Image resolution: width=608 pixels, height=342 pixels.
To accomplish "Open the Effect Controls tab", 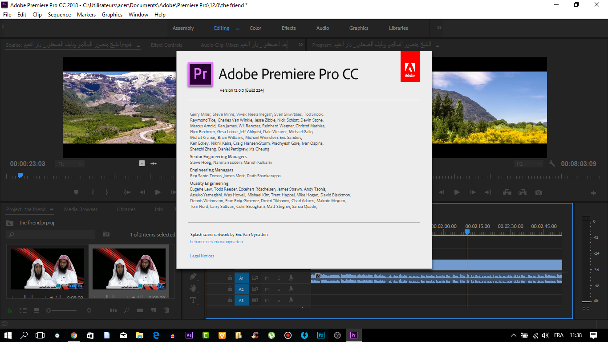I will point(166,45).
